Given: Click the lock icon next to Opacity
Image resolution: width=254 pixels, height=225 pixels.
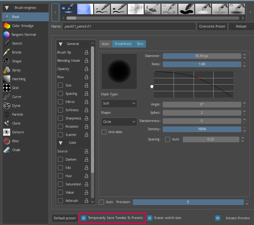Looking at the screenshot, I should 86,69.
